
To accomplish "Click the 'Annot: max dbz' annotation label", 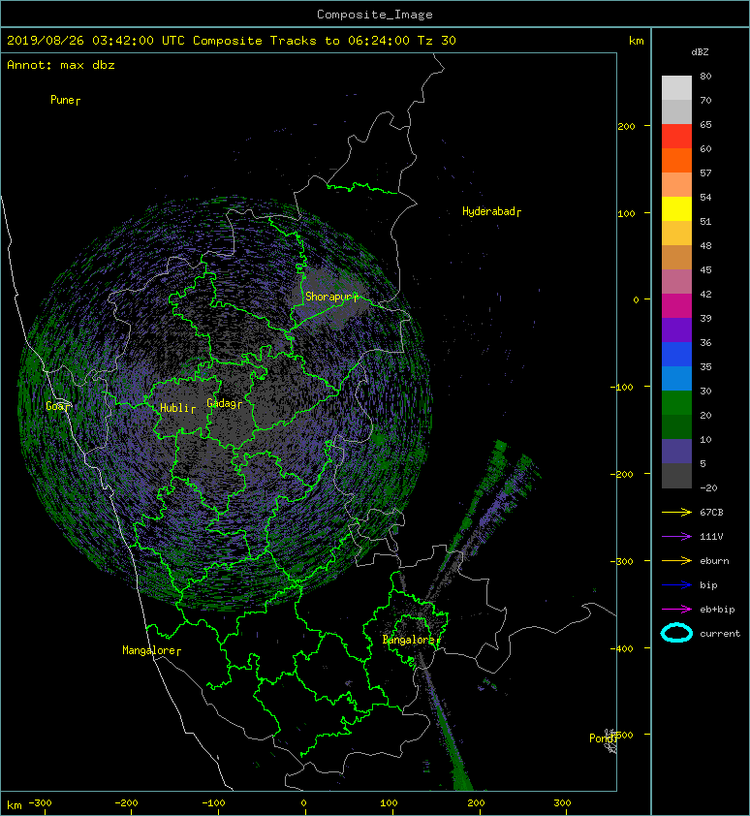I will tap(61, 65).
